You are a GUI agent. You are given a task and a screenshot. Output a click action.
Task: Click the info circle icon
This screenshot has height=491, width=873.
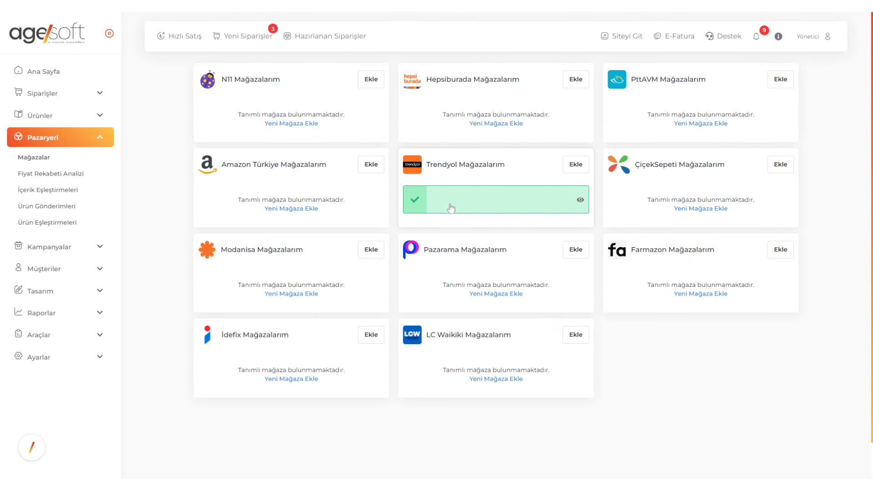[x=778, y=36]
